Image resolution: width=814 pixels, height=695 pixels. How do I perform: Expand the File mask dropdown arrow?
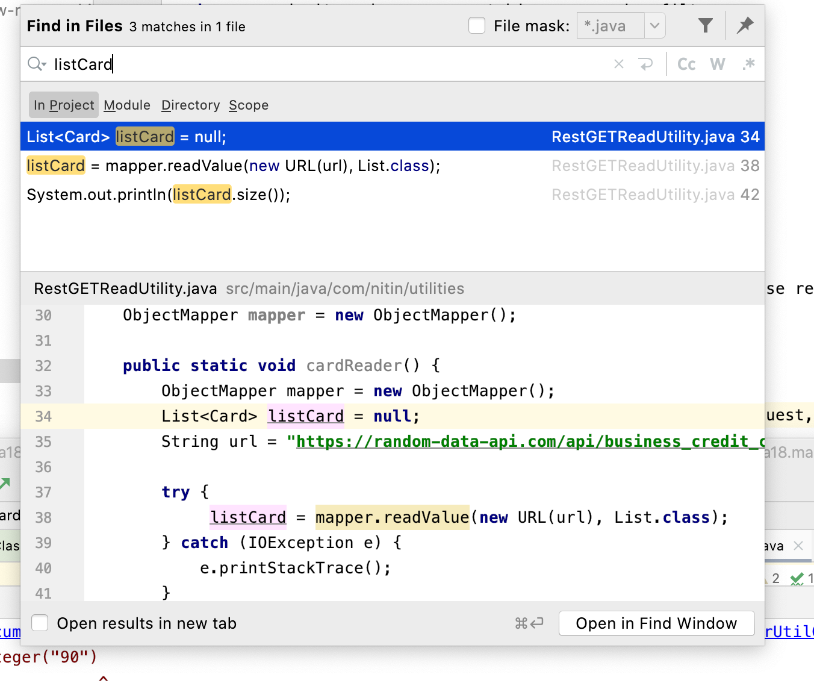[654, 26]
